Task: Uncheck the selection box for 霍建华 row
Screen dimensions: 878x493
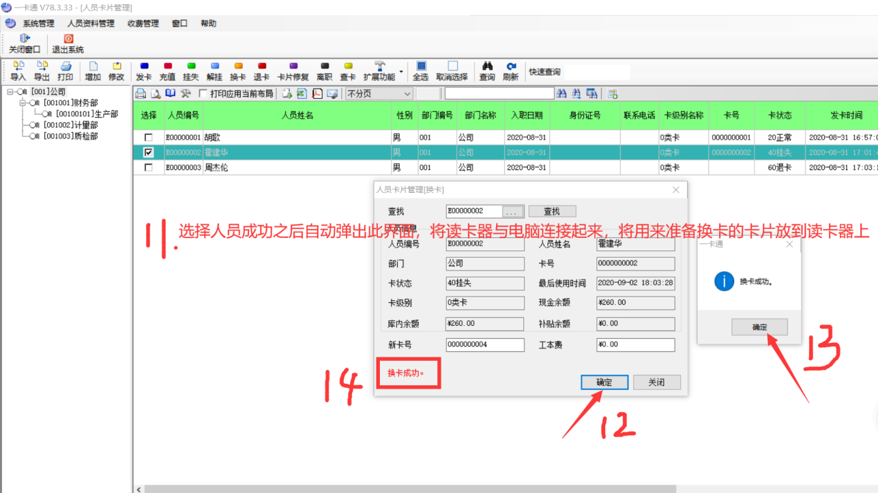Action: point(148,152)
